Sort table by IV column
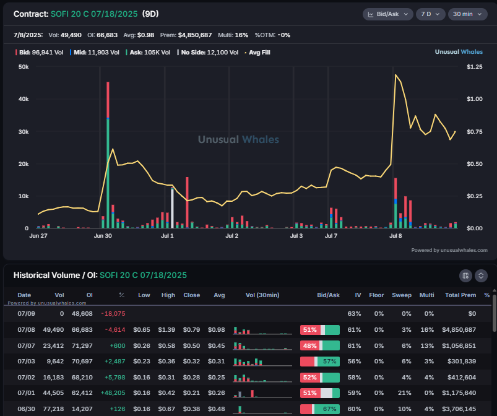The image size is (497, 416). [358, 295]
